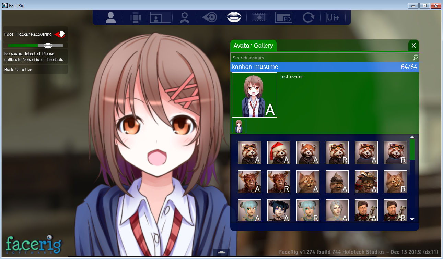
Task: Close the Avatar Gallery with the X
Action: 413,46
